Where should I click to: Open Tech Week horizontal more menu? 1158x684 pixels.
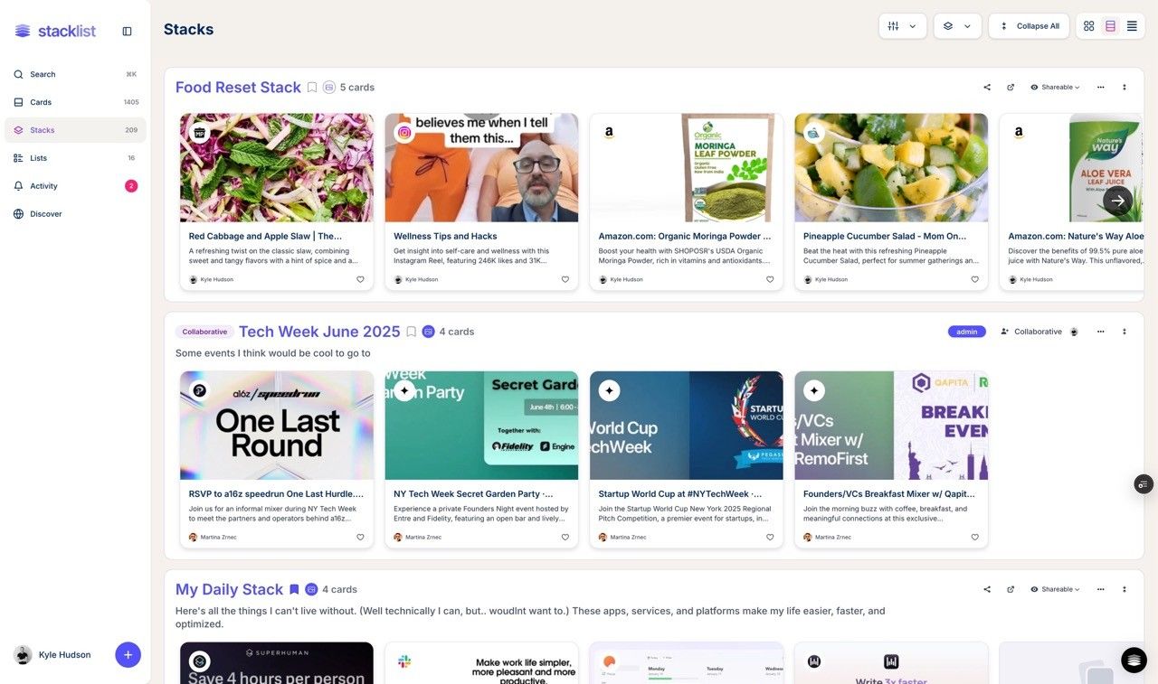click(x=1101, y=332)
